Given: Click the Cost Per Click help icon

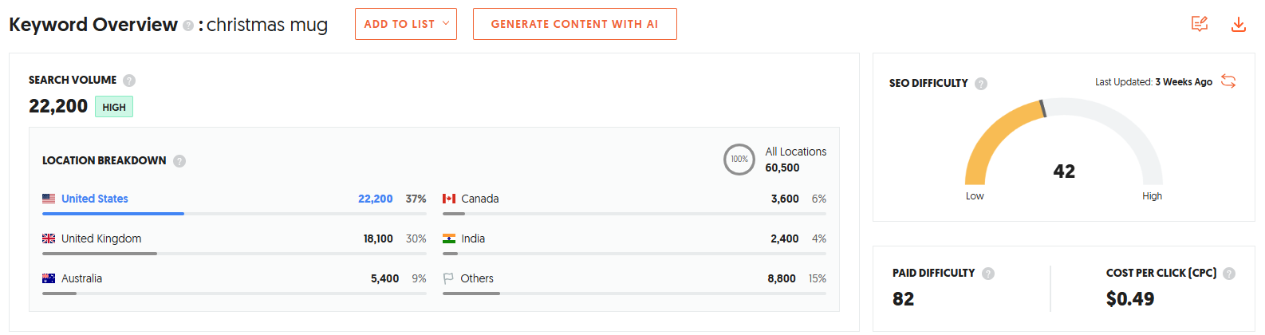Looking at the screenshot, I should click(x=1229, y=274).
